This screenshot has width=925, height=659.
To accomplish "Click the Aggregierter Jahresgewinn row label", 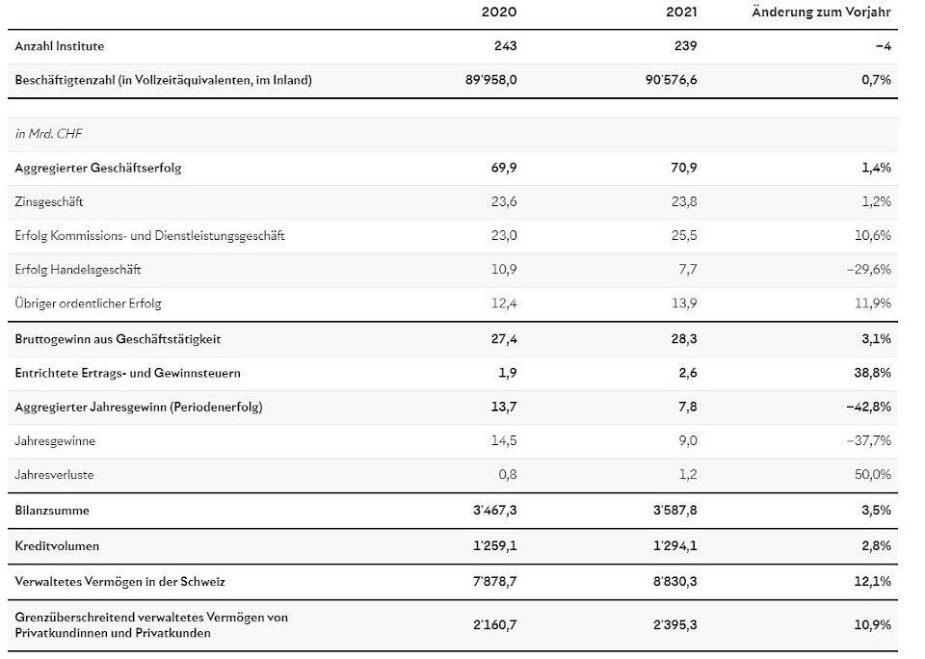I will pyautogui.click(x=139, y=407).
